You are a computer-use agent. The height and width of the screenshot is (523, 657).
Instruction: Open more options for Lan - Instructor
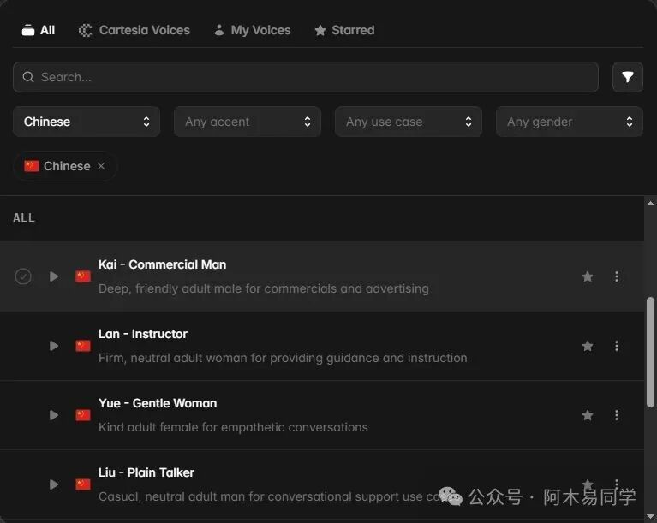(x=617, y=346)
